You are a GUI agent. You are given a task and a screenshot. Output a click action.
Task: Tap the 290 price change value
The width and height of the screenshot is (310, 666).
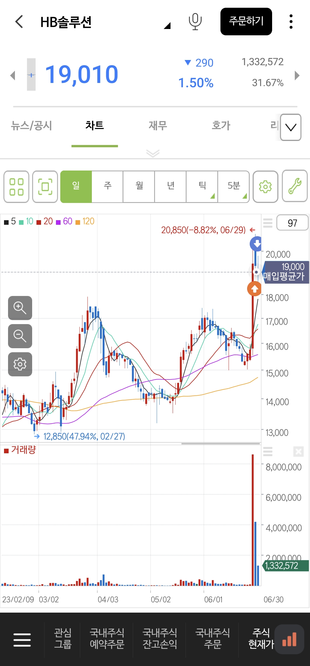(204, 63)
